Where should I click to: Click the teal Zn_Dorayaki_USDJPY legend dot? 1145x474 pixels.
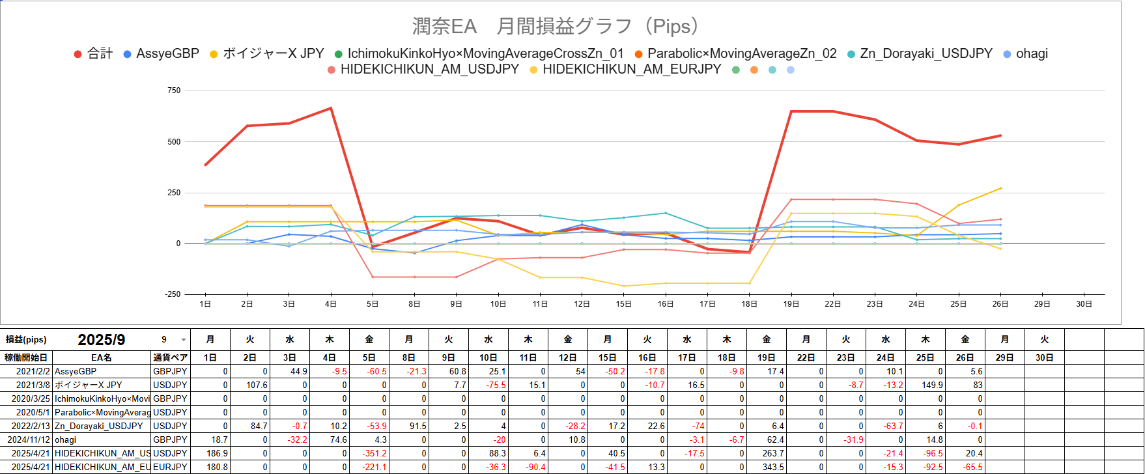[851, 55]
